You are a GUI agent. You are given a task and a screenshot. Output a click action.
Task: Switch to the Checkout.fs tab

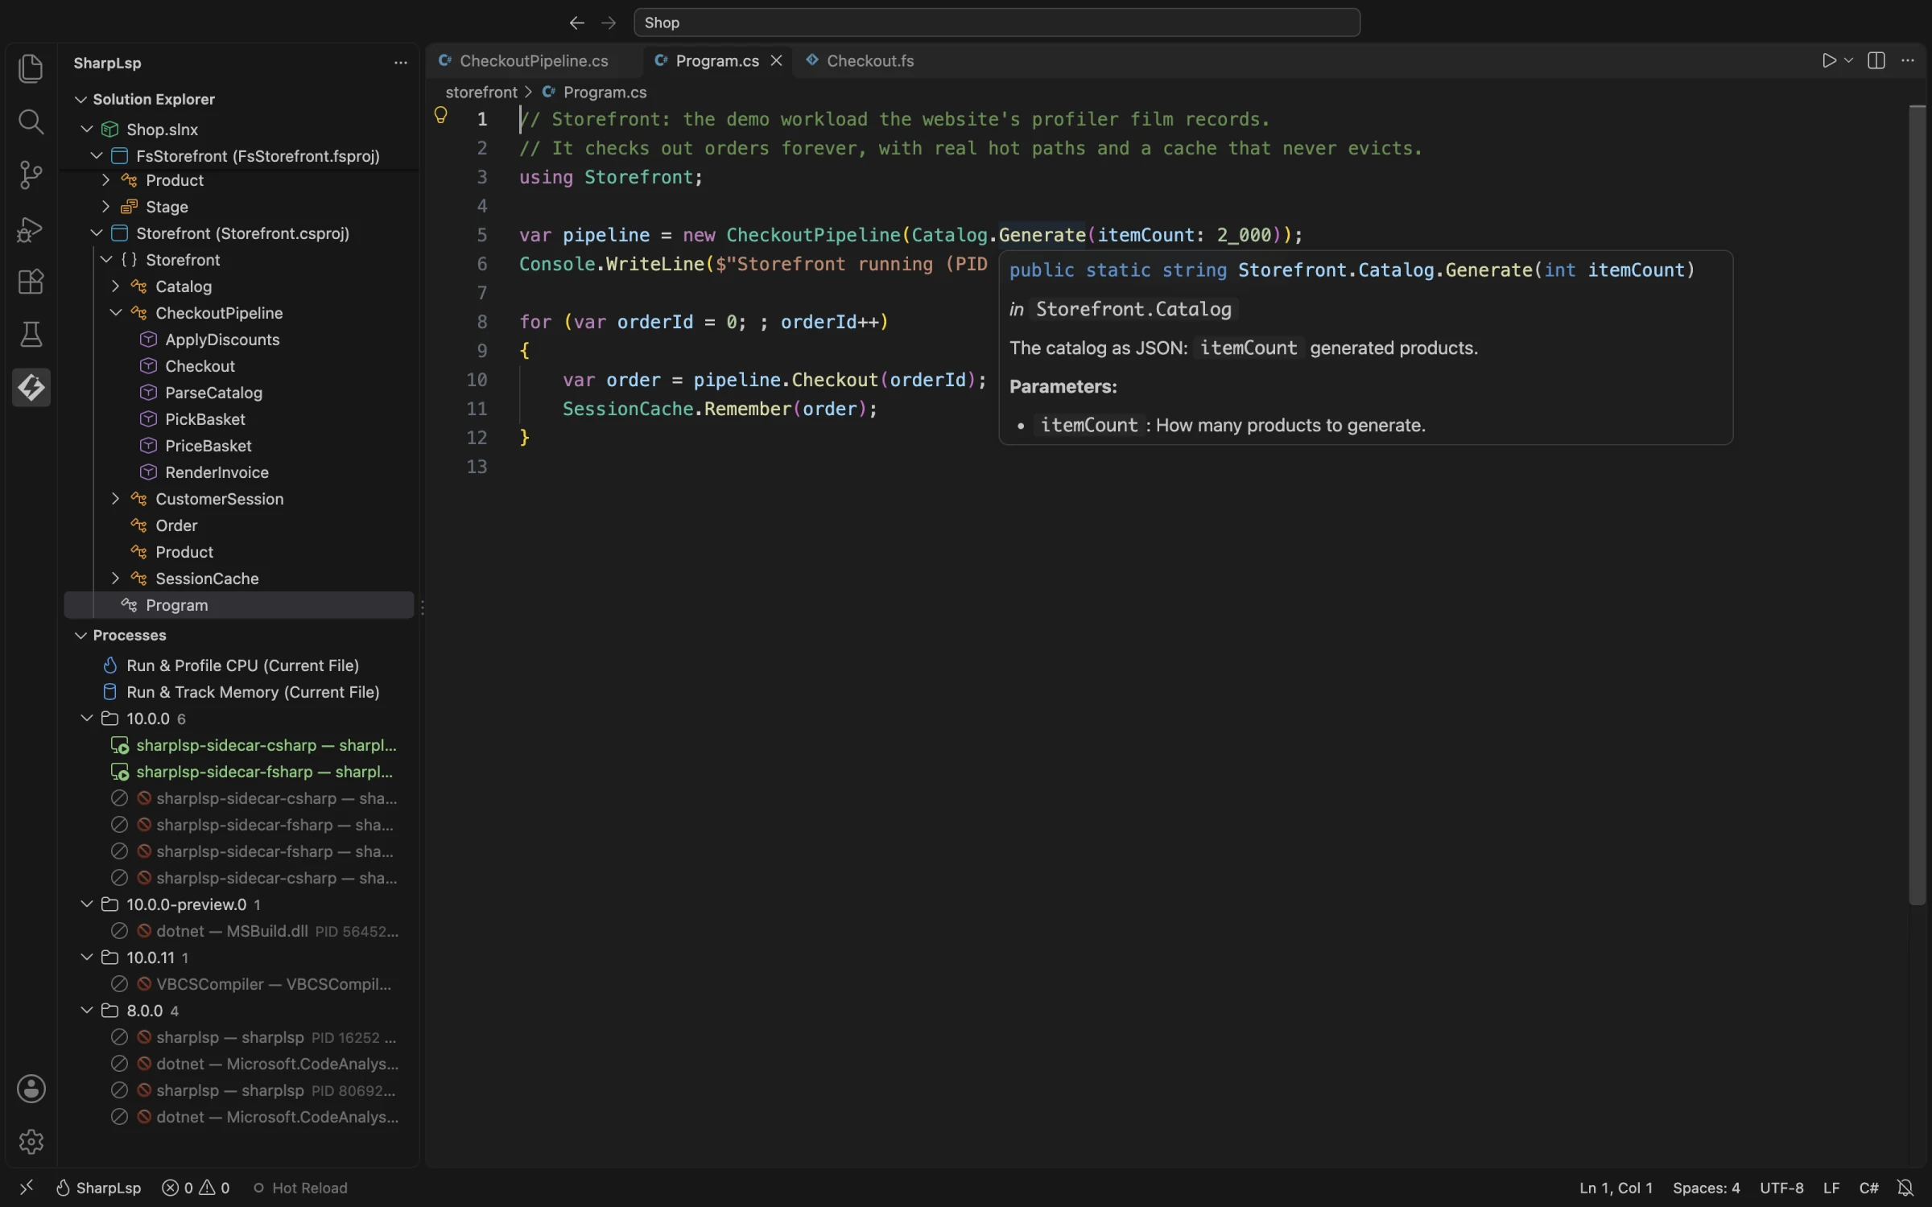tap(860, 61)
